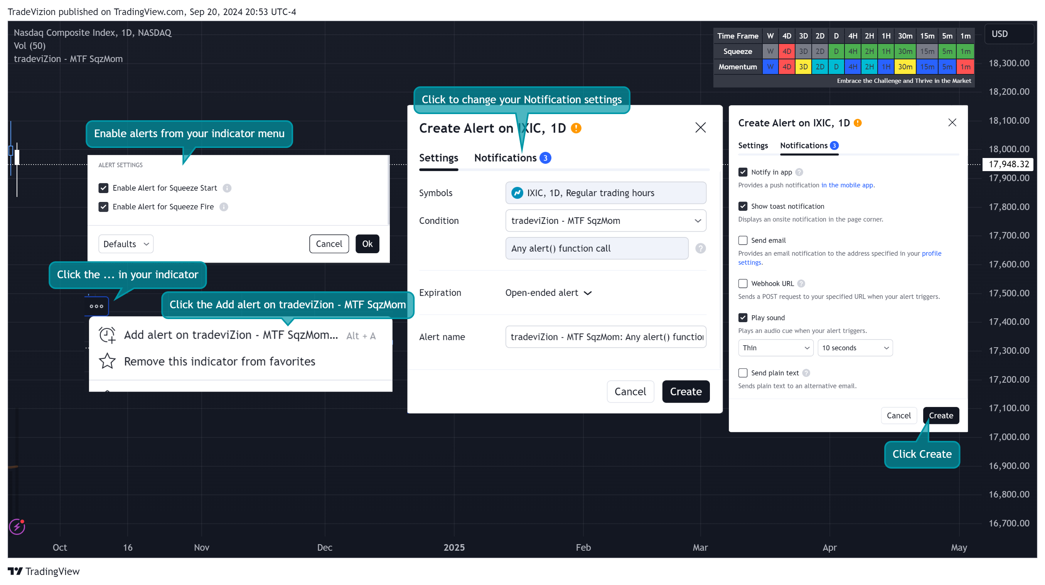1045x585 pixels.
Task: Click the green D cell in Squeeze row
Action: click(836, 52)
